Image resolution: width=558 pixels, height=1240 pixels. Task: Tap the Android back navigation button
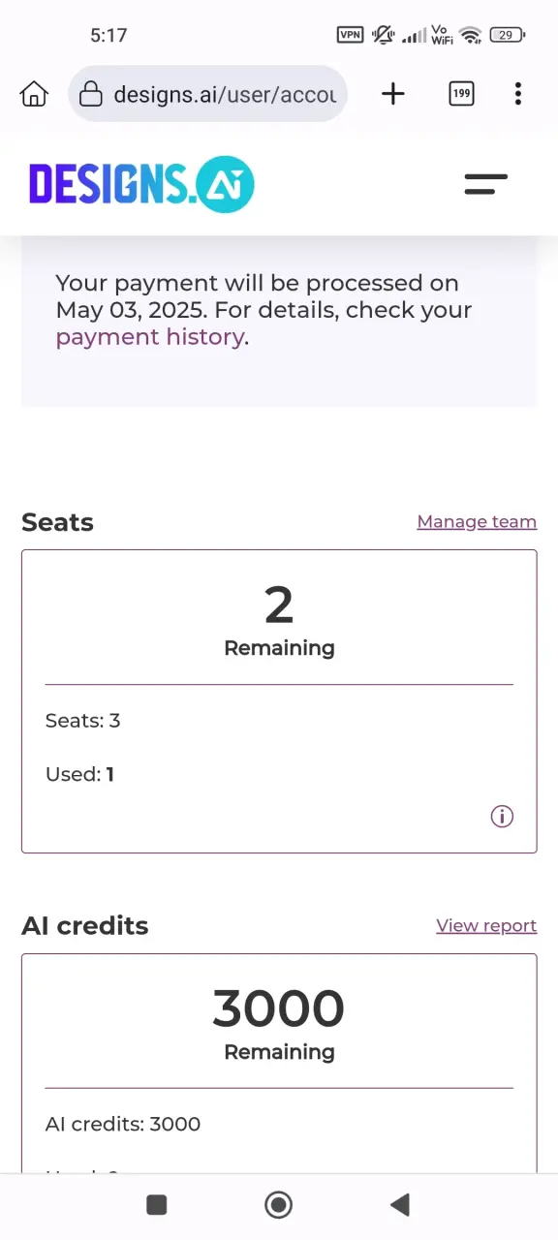click(x=399, y=1204)
